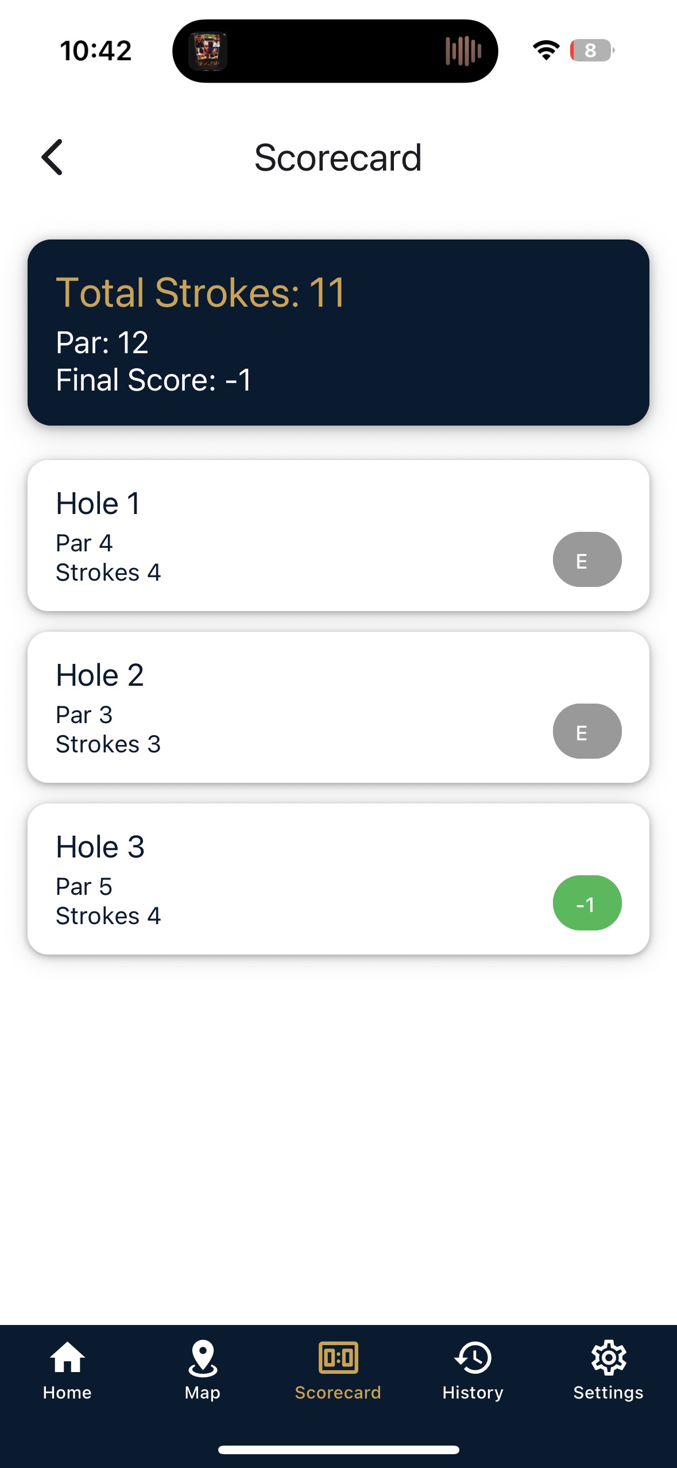Screen dimensions: 677x1468
Task: Open the Home tab icon
Action: pyautogui.click(x=67, y=1358)
